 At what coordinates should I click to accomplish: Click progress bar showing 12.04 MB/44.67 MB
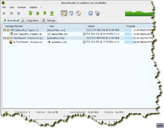tap(139, 42)
